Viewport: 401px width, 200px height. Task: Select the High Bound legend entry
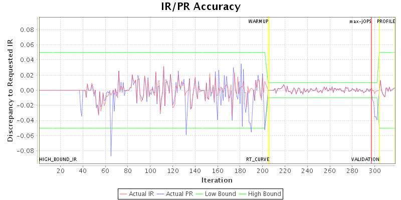click(x=264, y=193)
